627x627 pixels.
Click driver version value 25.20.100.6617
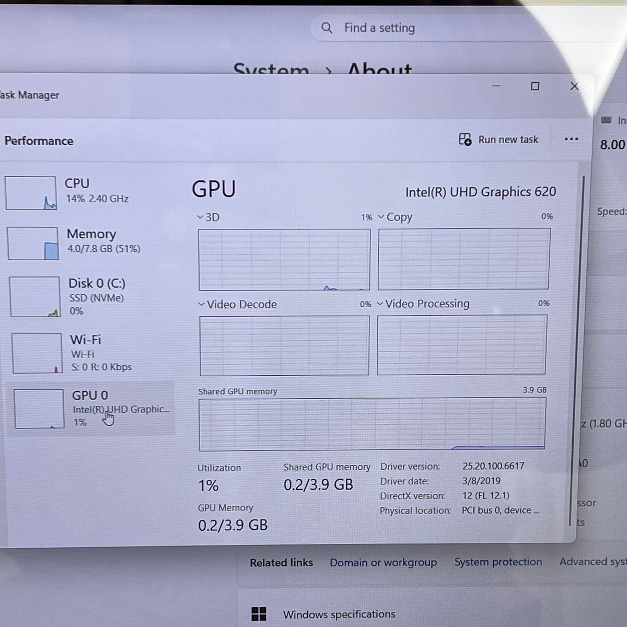493,466
